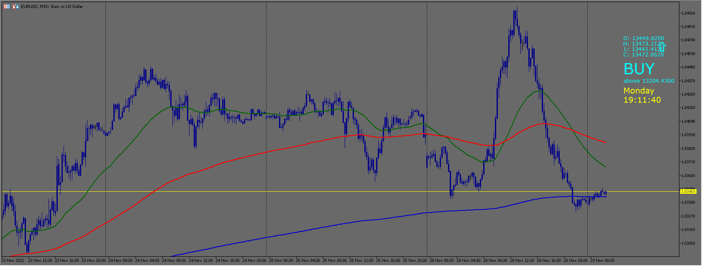The width and height of the screenshot is (702, 266).
Task: Click price scale value 1.04810
Action: coord(688,27)
